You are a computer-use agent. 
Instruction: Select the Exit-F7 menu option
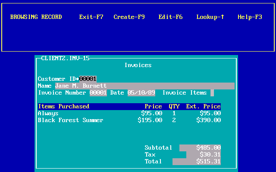91,17
